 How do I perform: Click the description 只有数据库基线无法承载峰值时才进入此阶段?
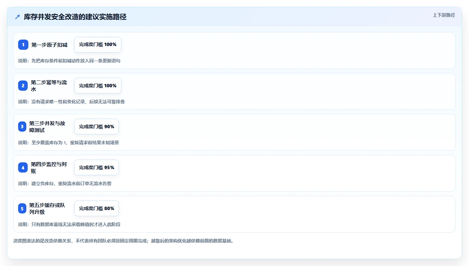76,224
